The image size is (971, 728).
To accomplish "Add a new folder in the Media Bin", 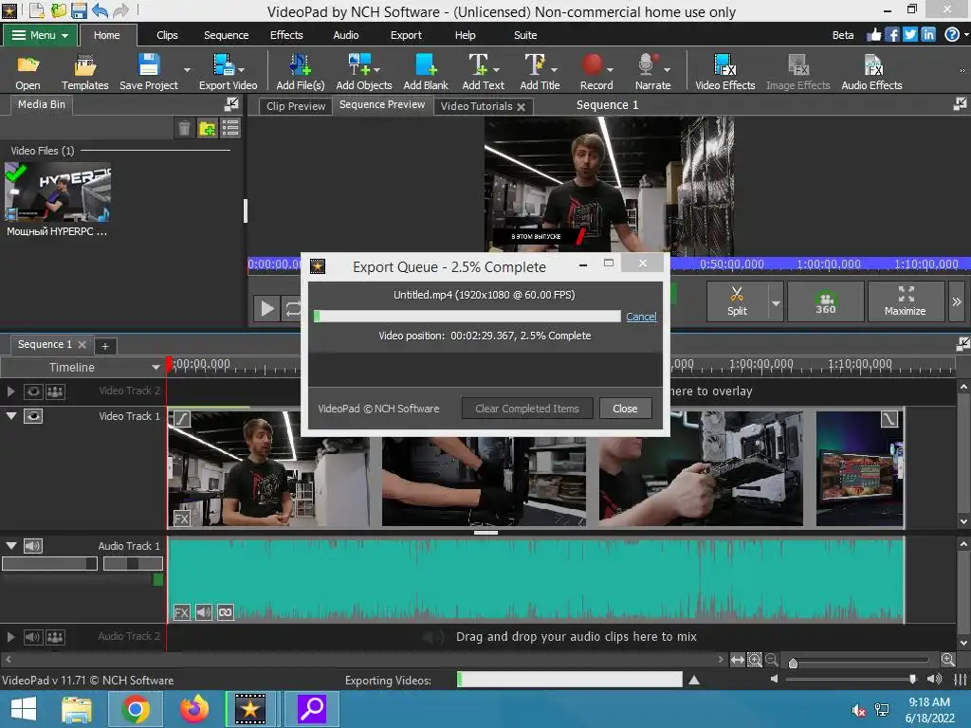I will pyautogui.click(x=207, y=128).
